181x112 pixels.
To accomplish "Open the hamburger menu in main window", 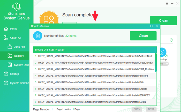I will pyautogui.click(x=167, y=4).
